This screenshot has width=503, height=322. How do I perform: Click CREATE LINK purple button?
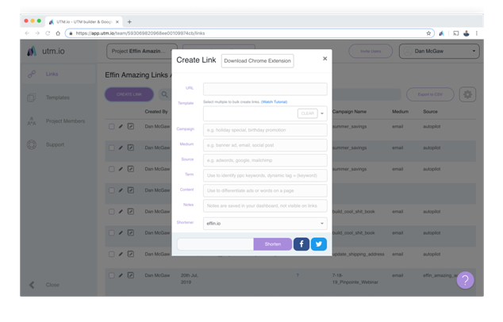tap(129, 94)
